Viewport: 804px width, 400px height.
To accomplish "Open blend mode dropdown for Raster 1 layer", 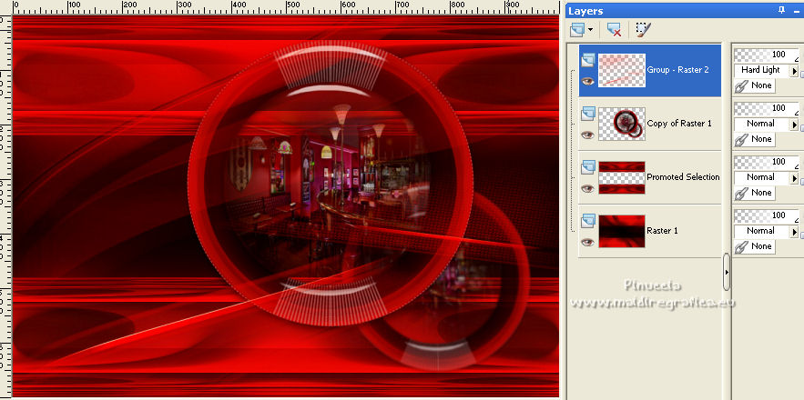I will coord(795,232).
